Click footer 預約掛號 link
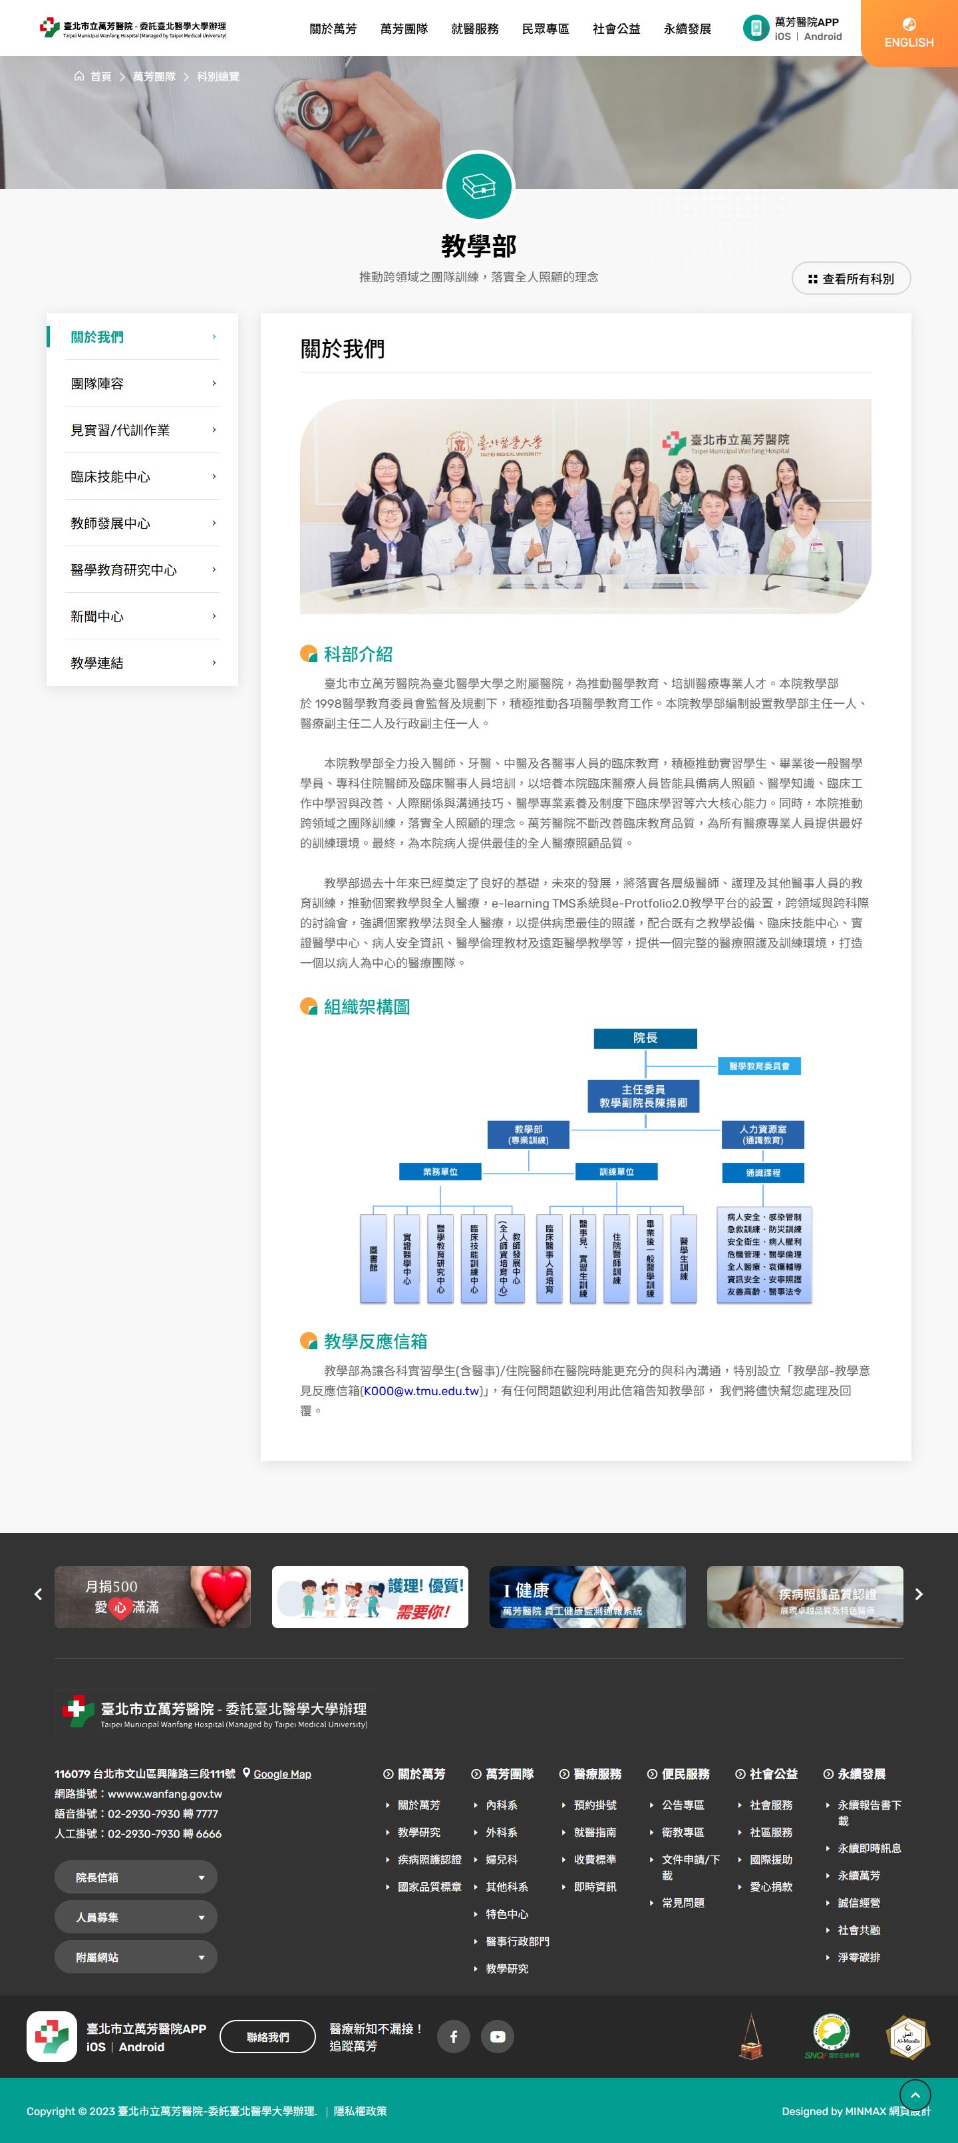958x2143 pixels. click(595, 1804)
